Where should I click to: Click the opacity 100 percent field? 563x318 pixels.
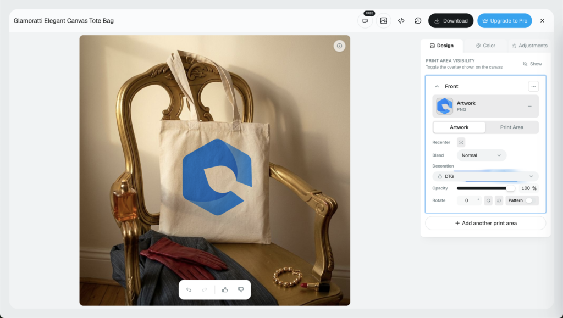(528, 188)
